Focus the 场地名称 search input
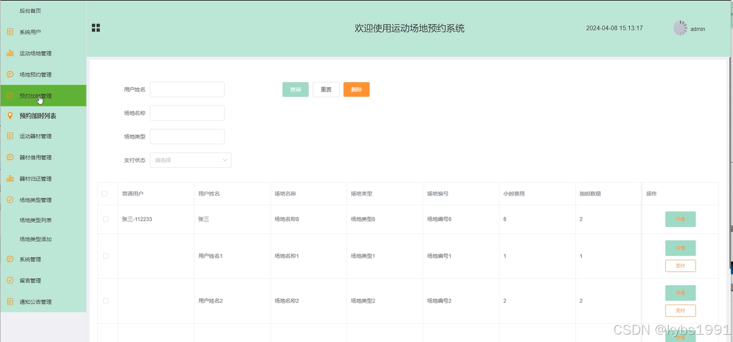This screenshot has width=733, height=342. 187,113
